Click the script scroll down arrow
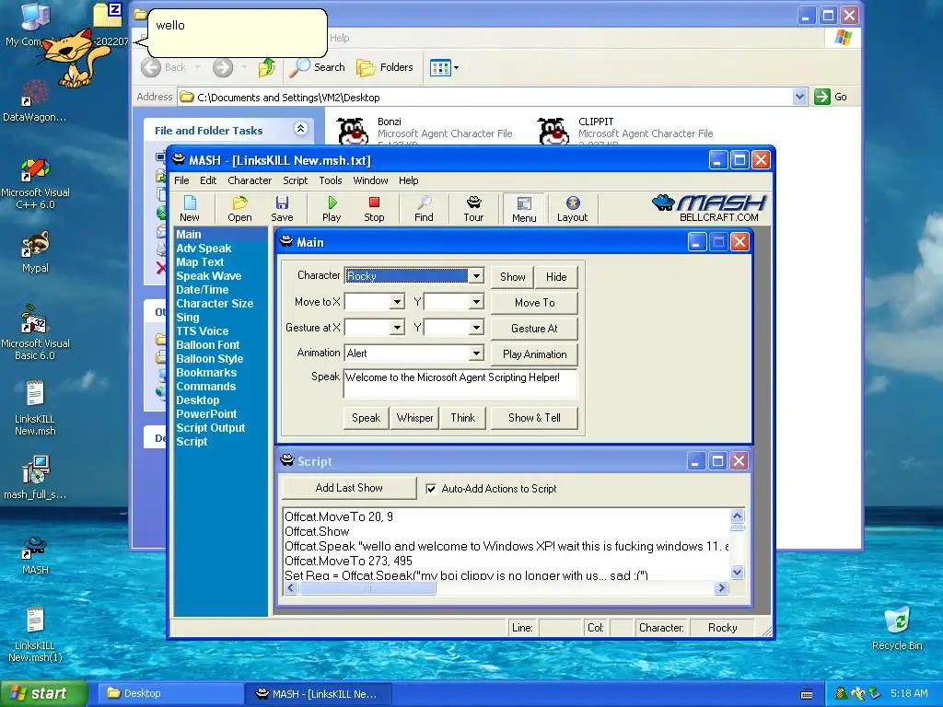The width and height of the screenshot is (943, 707). click(738, 573)
